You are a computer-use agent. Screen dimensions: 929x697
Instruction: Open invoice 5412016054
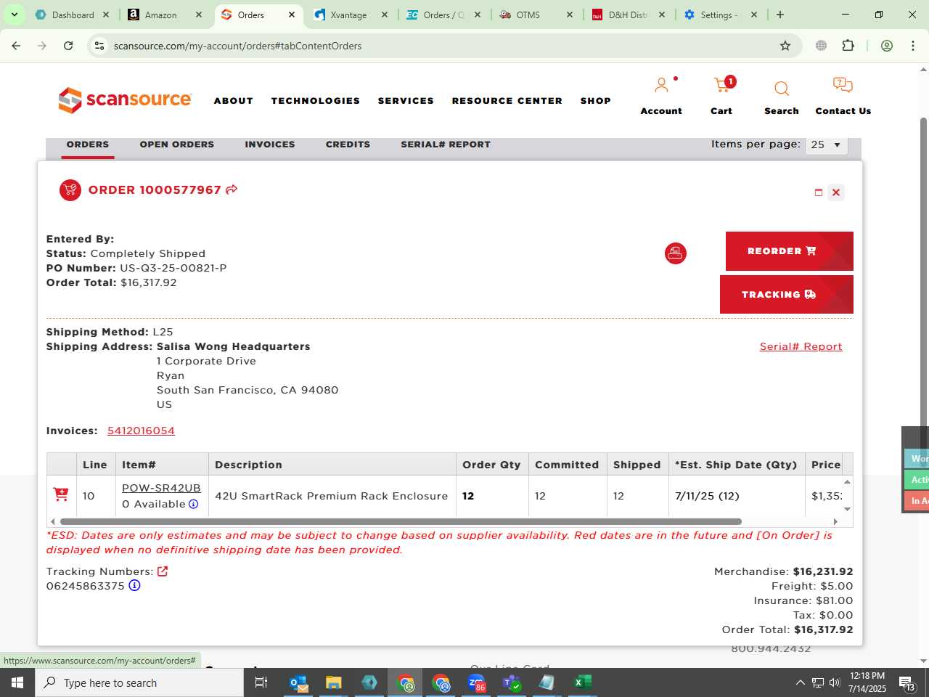pos(141,431)
